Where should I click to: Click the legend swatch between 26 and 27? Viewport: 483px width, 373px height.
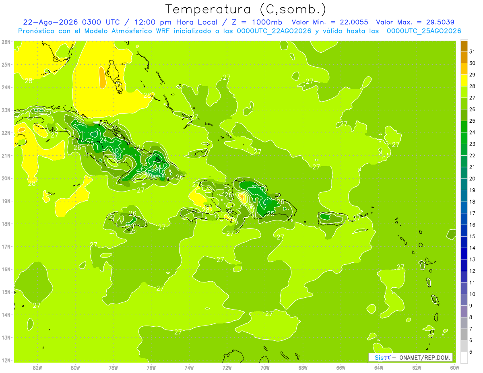tap(464, 103)
